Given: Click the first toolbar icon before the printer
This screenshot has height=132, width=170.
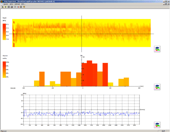Looking at the screenshot, I should pyautogui.click(x=3, y=7).
